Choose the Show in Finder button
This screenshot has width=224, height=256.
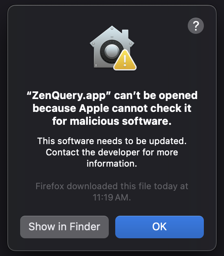[64, 227]
